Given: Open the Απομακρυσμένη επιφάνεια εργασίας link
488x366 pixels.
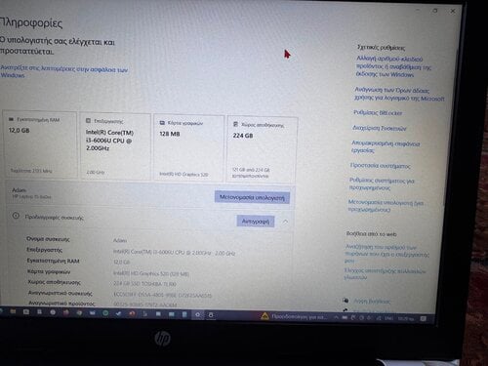Looking at the screenshot, I should point(386,146).
